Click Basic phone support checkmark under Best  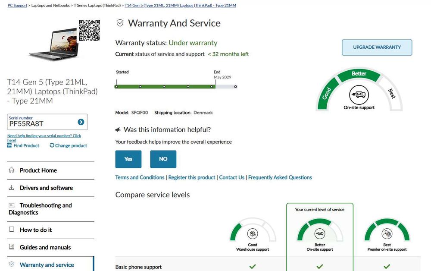[x=387, y=266]
